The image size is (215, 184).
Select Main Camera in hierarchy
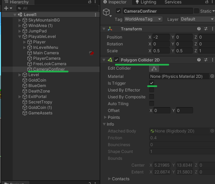[x=46, y=53]
